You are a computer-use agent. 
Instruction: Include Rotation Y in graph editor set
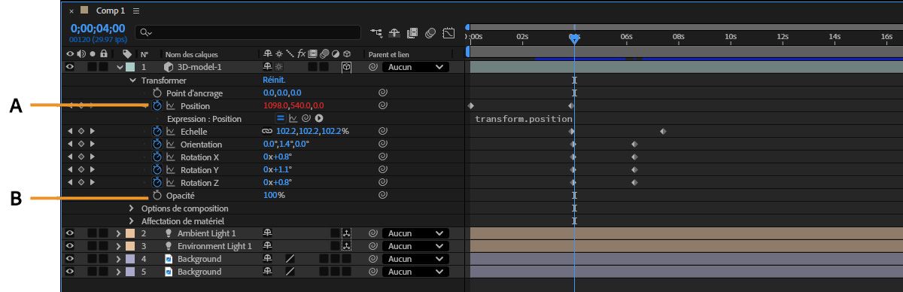click(x=170, y=170)
